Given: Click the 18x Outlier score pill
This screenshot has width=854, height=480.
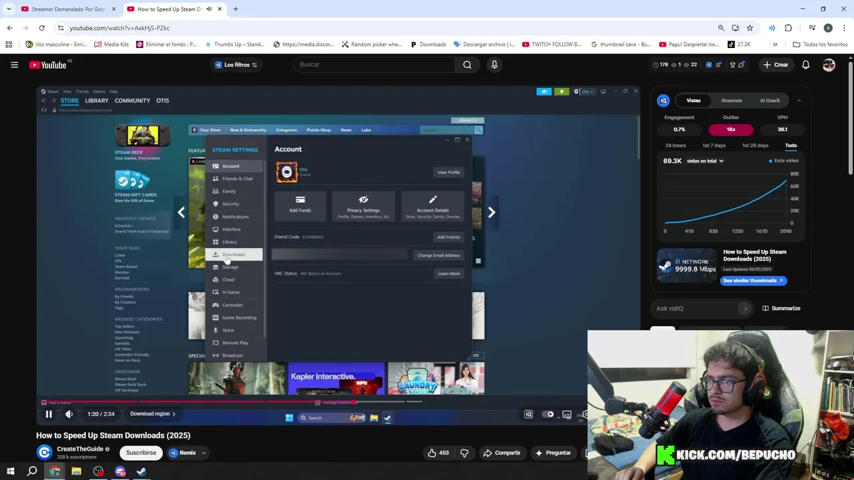Looking at the screenshot, I should 731,129.
